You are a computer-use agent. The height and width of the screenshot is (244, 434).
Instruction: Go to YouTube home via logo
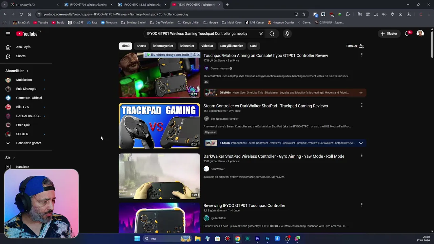point(27,34)
